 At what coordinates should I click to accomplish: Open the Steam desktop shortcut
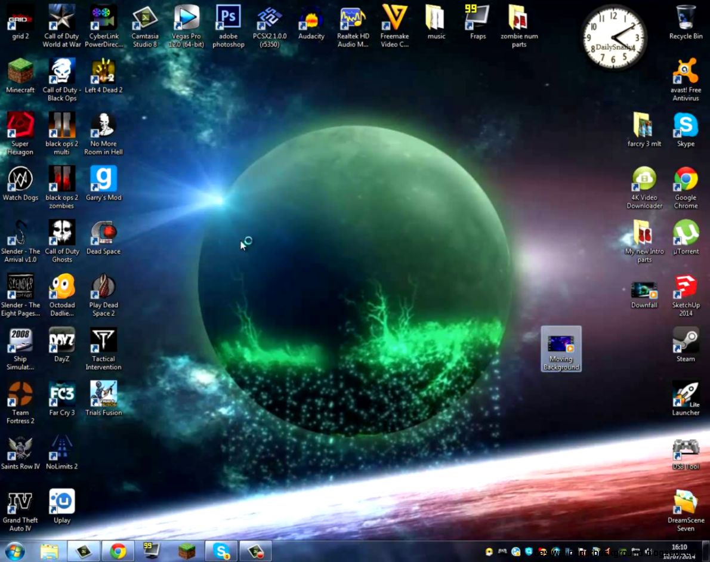tap(686, 345)
